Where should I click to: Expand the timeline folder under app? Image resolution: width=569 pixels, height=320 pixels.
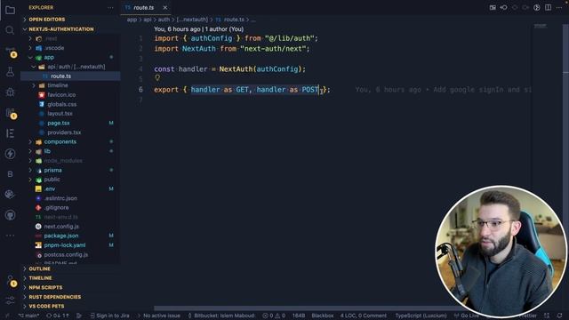click(x=57, y=85)
